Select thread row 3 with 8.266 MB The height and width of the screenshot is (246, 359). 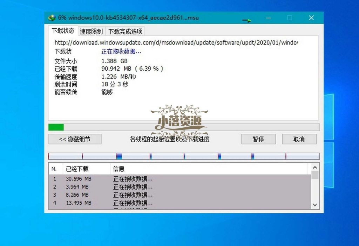coord(180,195)
